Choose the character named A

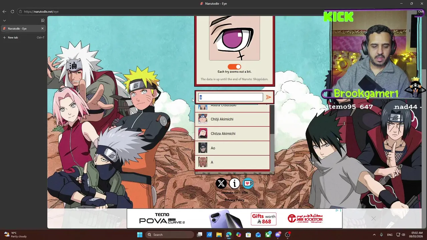232,162
